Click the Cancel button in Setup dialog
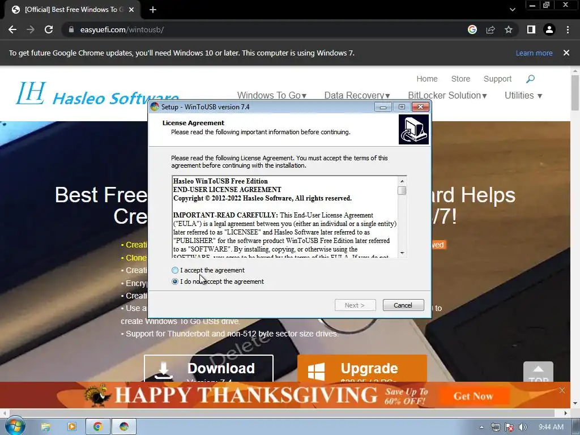This screenshot has width=580, height=435. click(403, 305)
